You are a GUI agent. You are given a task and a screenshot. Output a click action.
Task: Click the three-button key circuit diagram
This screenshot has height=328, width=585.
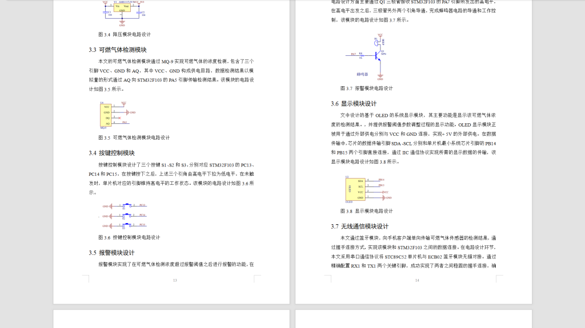[125, 216]
